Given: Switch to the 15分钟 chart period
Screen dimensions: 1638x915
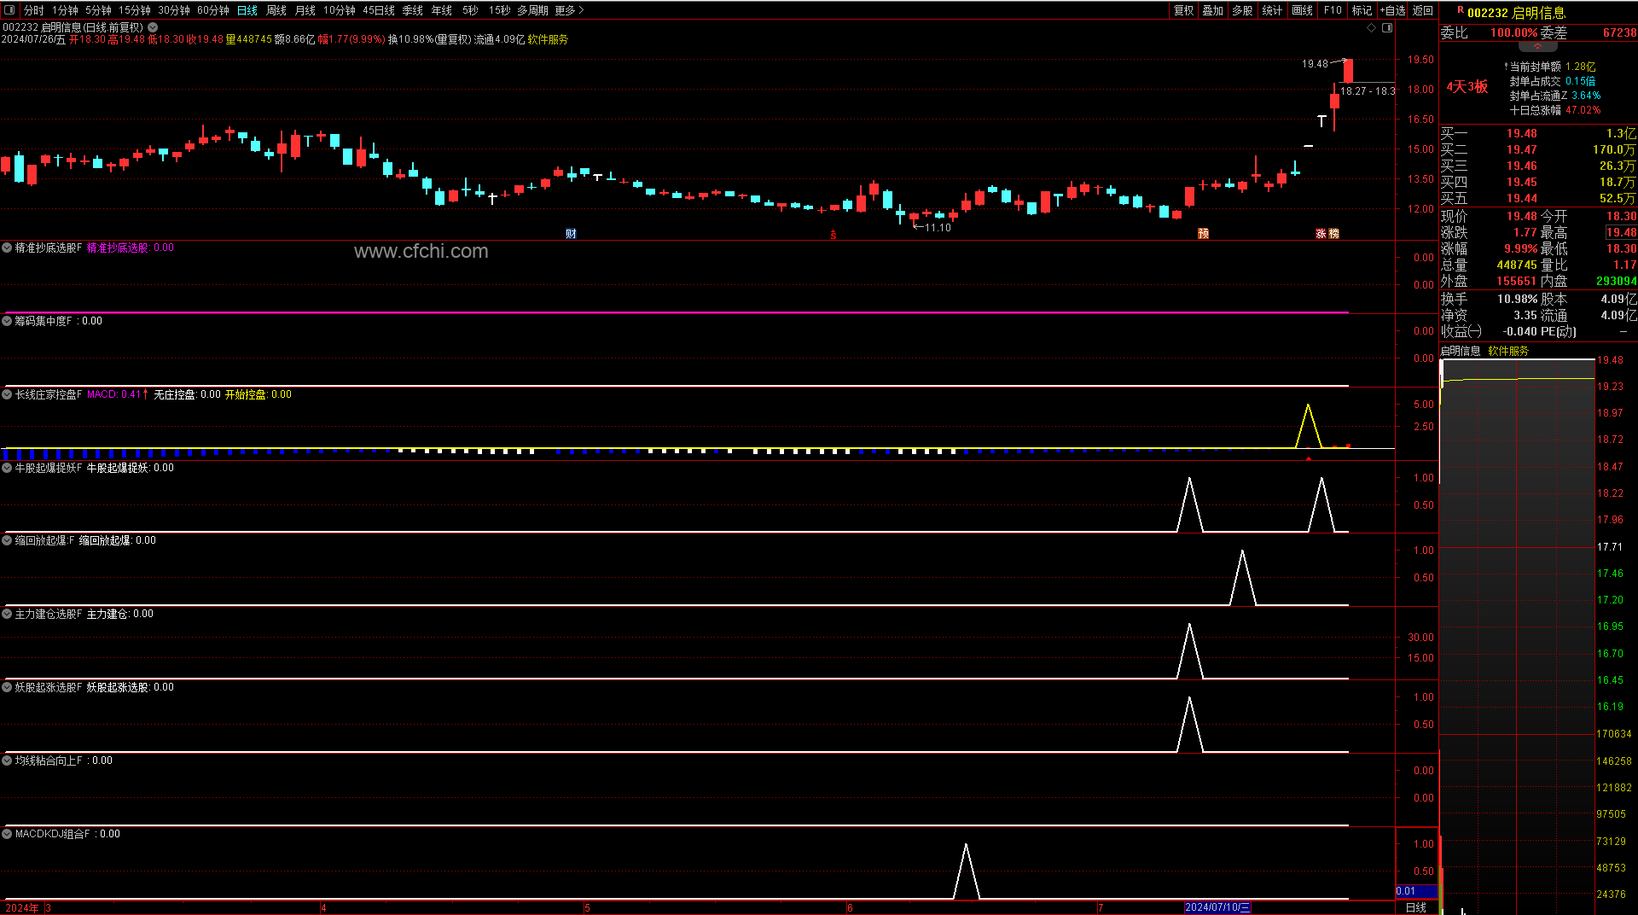Looking at the screenshot, I should [135, 10].
